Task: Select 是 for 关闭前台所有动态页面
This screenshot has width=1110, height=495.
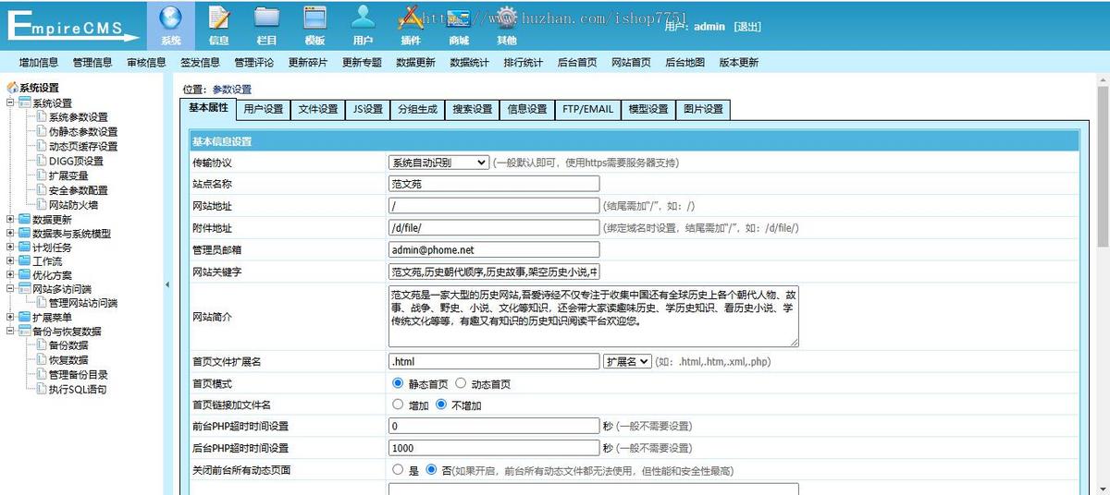Action: (398, 469)
